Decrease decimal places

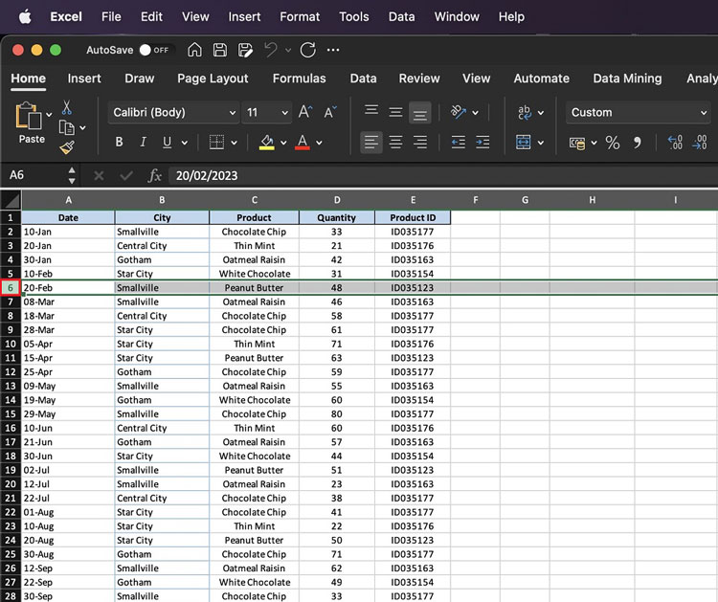click(x=700, y=143)
